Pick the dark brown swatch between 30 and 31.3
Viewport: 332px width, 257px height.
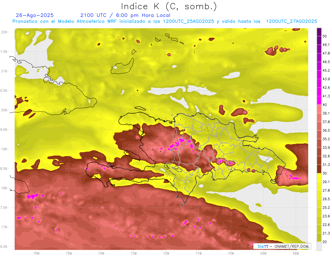[x=319, y=169]
